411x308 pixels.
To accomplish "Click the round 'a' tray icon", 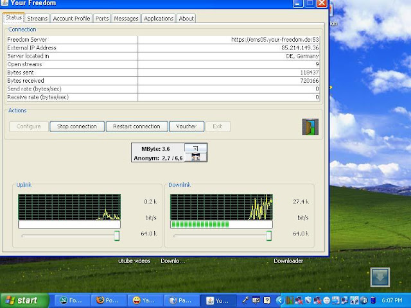I will tap(364, 300).
